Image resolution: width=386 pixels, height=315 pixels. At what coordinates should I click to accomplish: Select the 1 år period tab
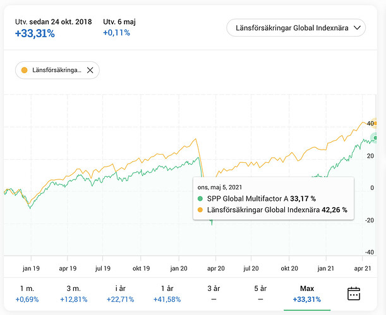tap(167, 294)
